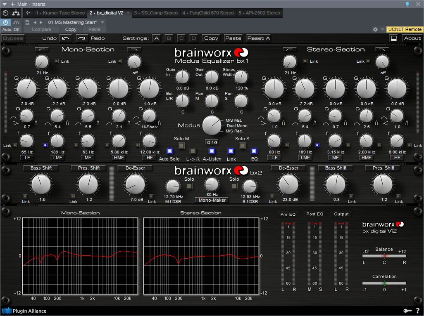Toggle the plugin power activate button
Viewport: 424px width, 316px height.
click(5, 22)
